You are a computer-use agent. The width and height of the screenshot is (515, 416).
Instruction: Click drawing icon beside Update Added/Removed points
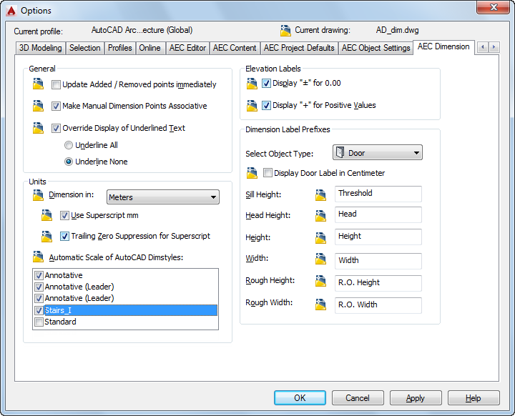pos(38,84)
